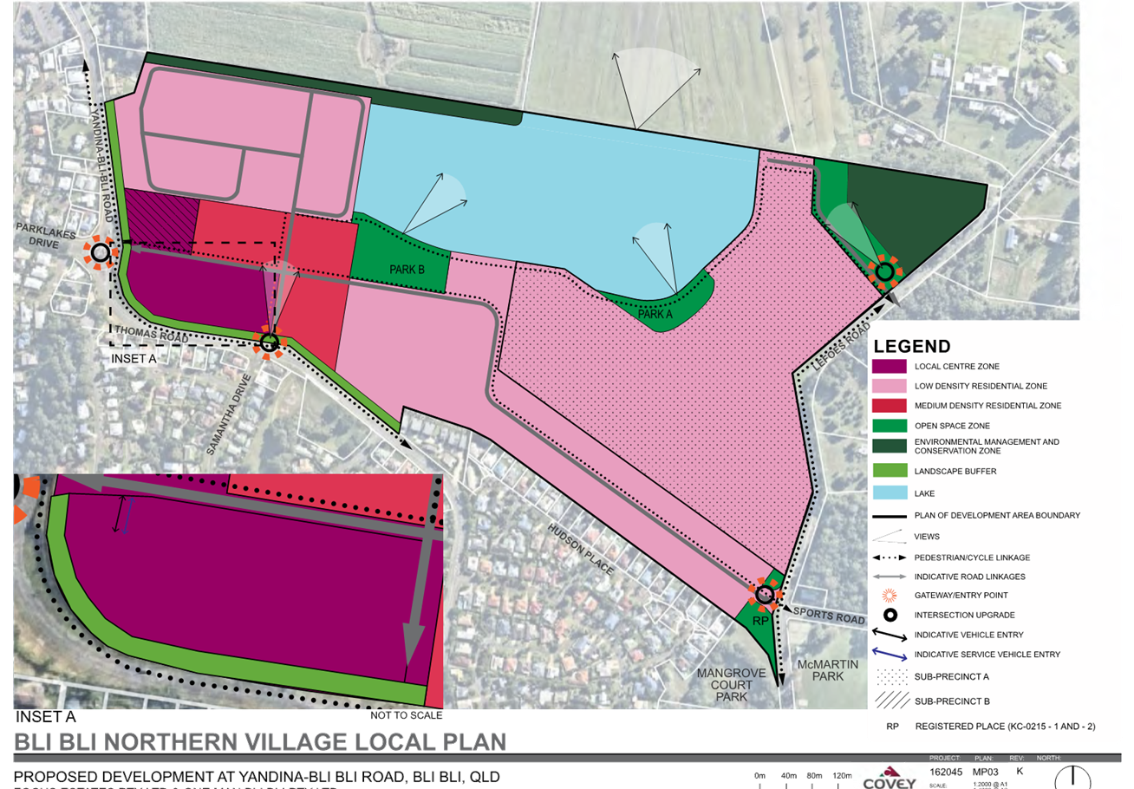Click the Landscape Buffer light green swatch
This screenshot has width=1134, height=789.
pyautogui.click(x=889, y=472)
